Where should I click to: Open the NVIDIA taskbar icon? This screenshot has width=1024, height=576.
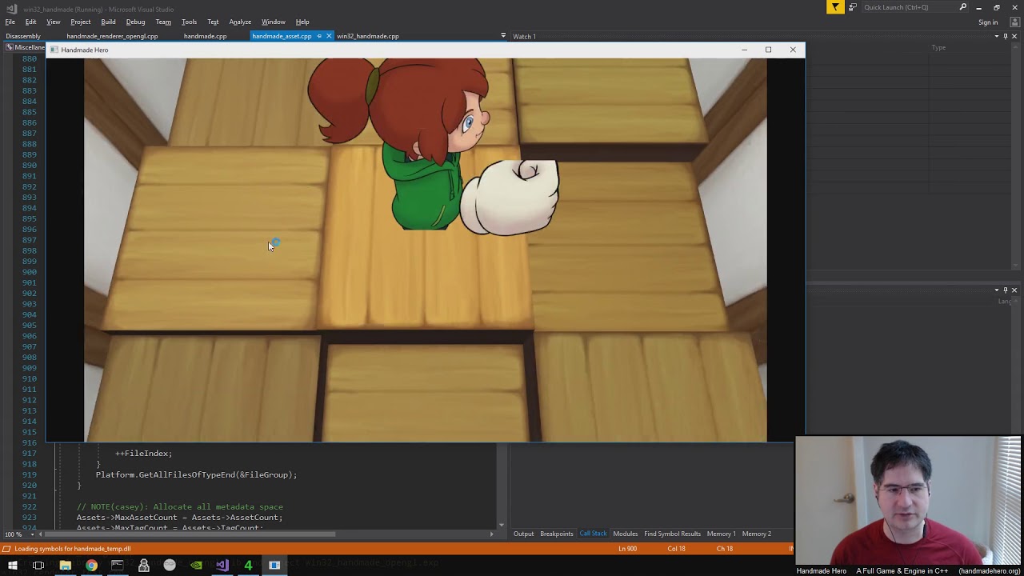click(196, 566)
